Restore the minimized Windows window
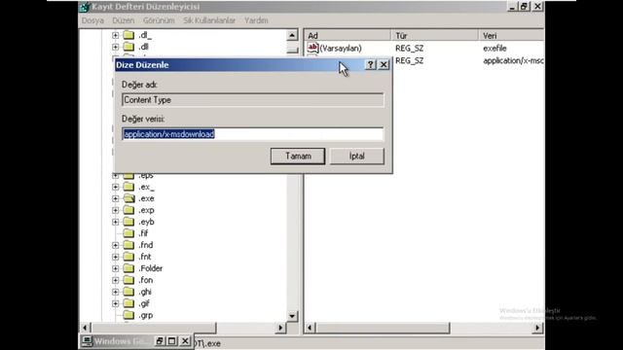623x350 pixels. coord(160,341)
